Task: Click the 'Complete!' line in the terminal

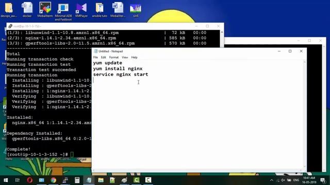Action: (x=19, y=150)
